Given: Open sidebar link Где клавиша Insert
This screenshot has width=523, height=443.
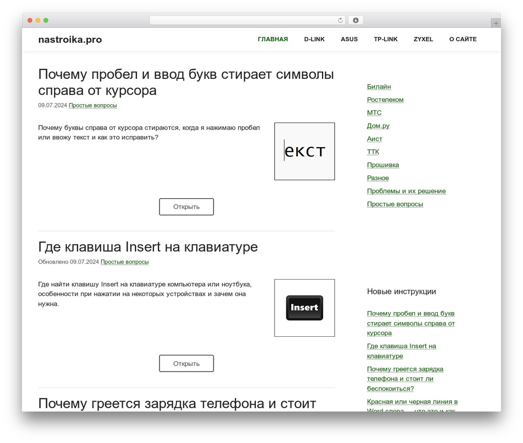Looking at the screenshot, I should point(401,351).
